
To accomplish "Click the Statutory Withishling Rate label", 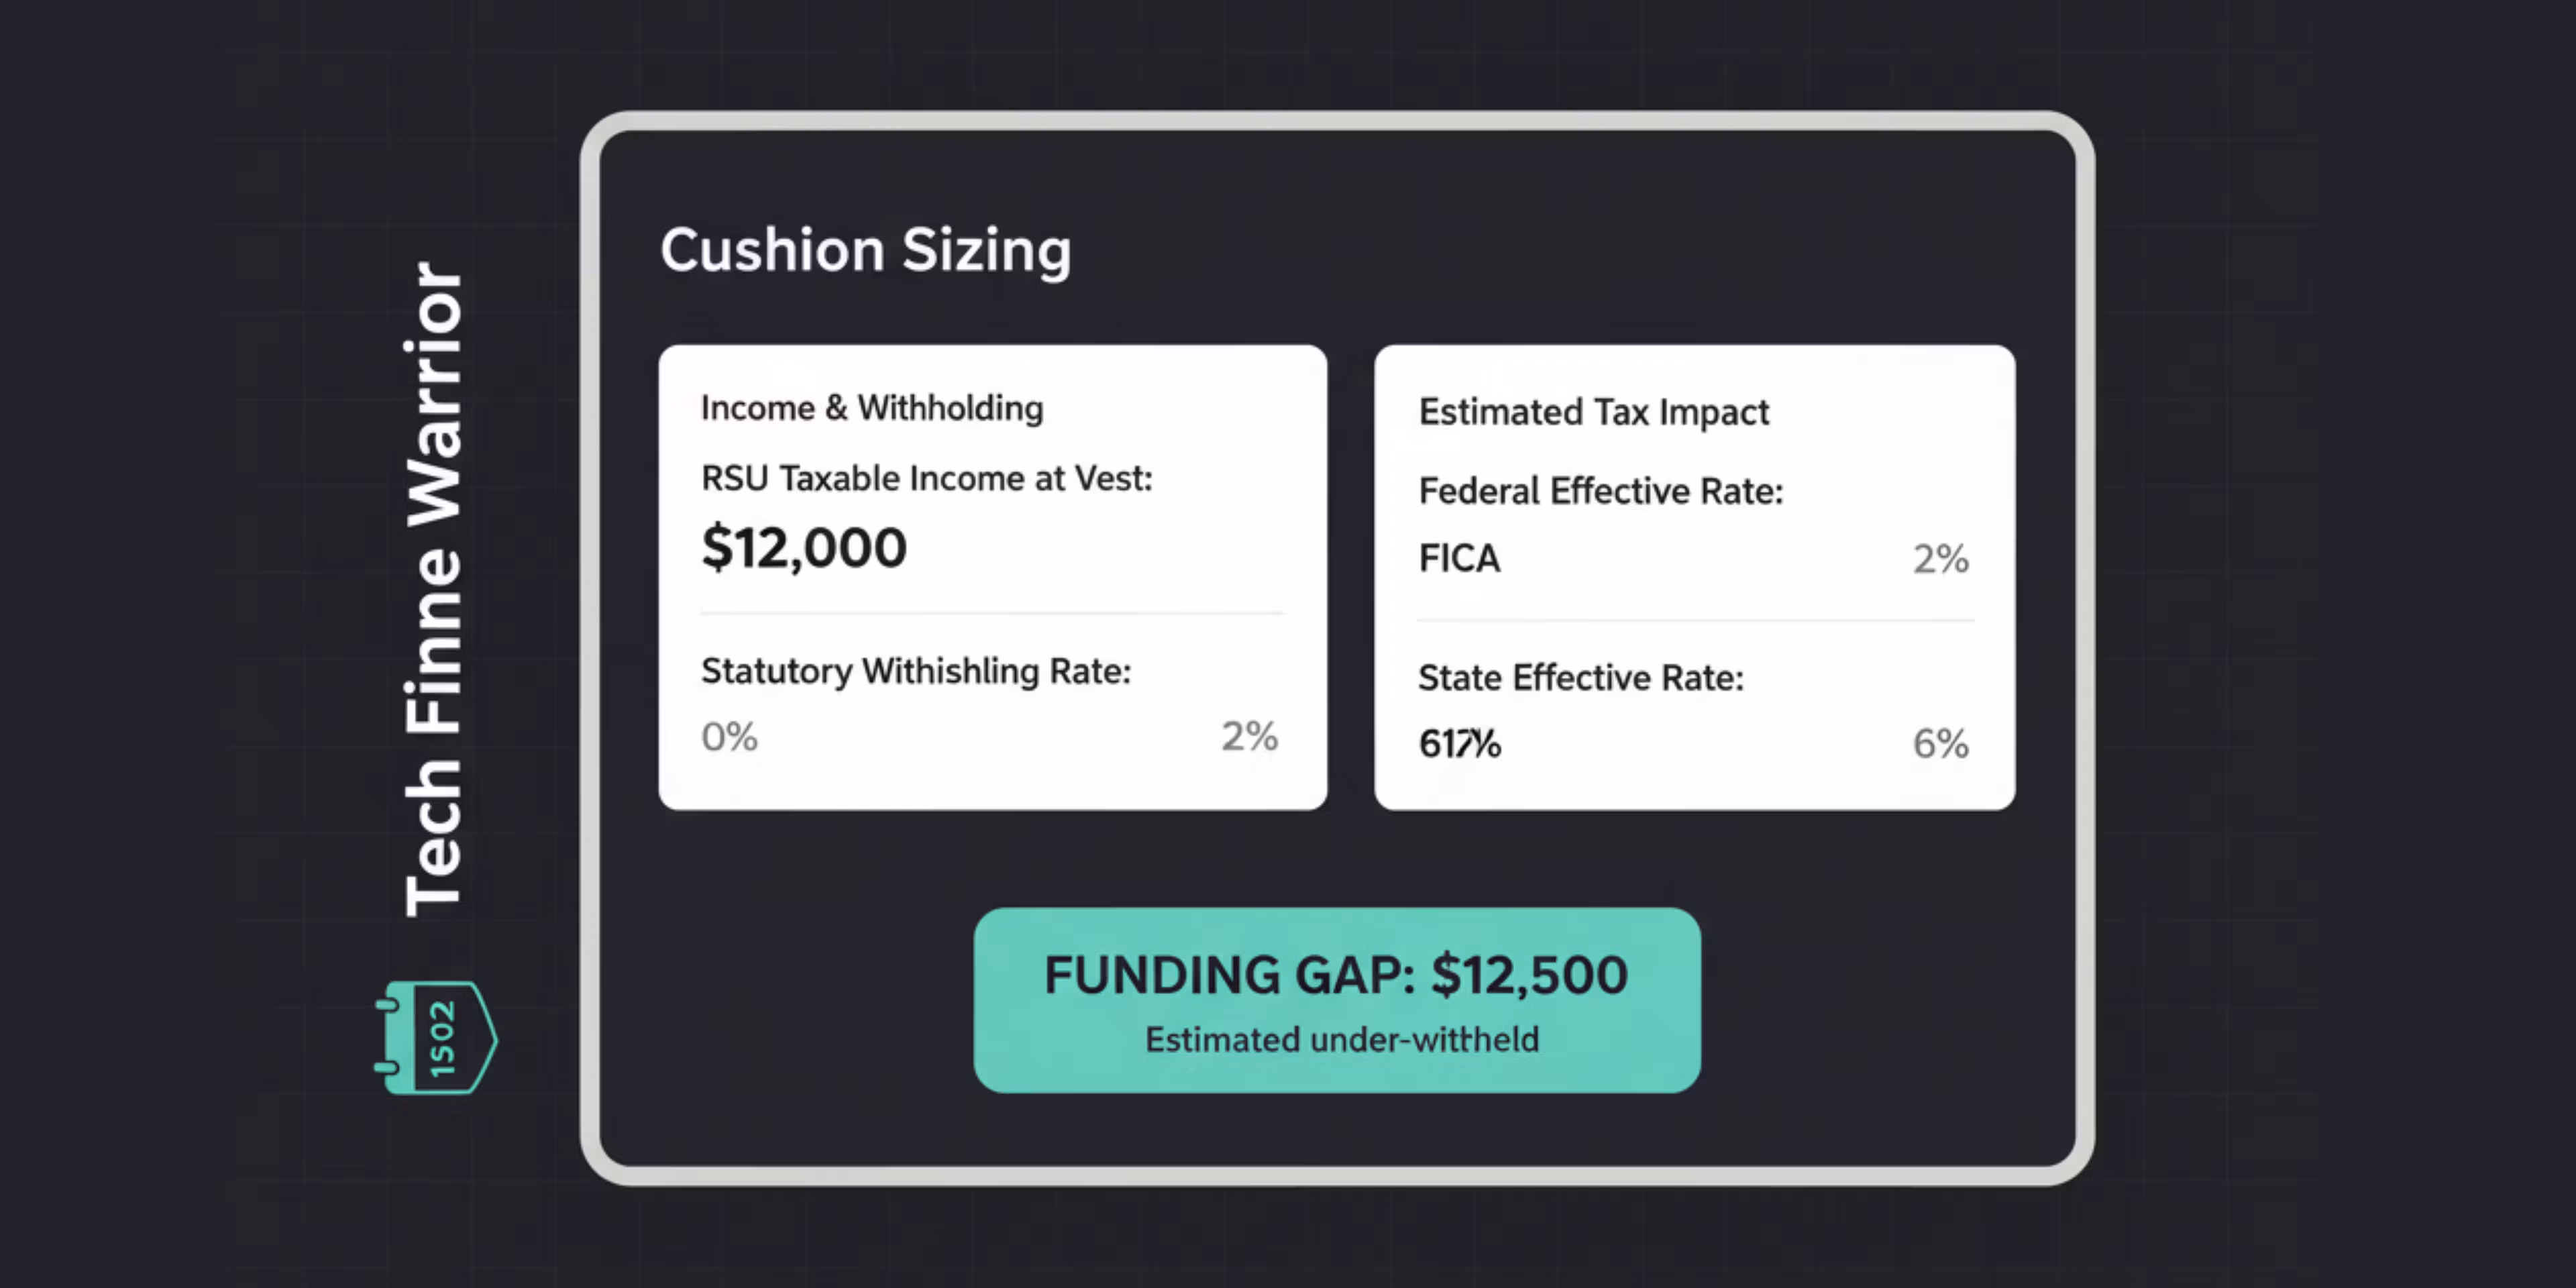I will pyautogui.click(x=916, y=671).
